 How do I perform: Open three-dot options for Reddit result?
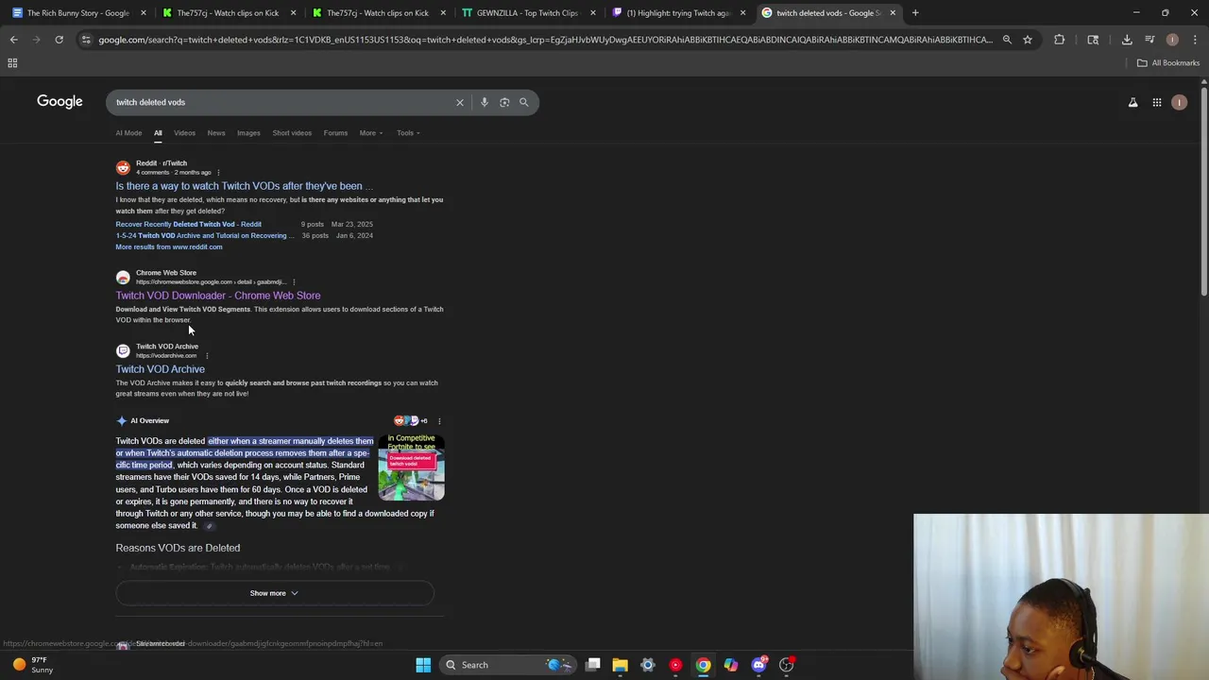tap(218, 173)
